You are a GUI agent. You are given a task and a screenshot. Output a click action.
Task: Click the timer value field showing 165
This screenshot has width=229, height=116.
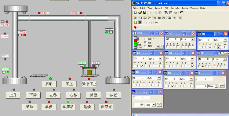pos(139,105)
